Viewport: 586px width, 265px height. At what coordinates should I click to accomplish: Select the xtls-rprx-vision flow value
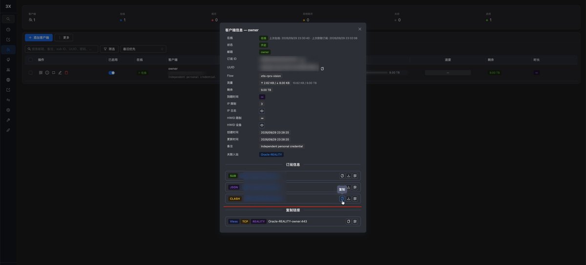tap(271, 76)
